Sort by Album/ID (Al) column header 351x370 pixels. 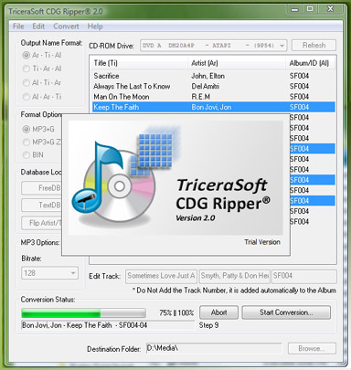[310, 63]
